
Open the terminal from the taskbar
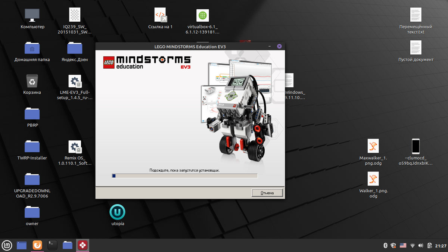tap(52, 245)
